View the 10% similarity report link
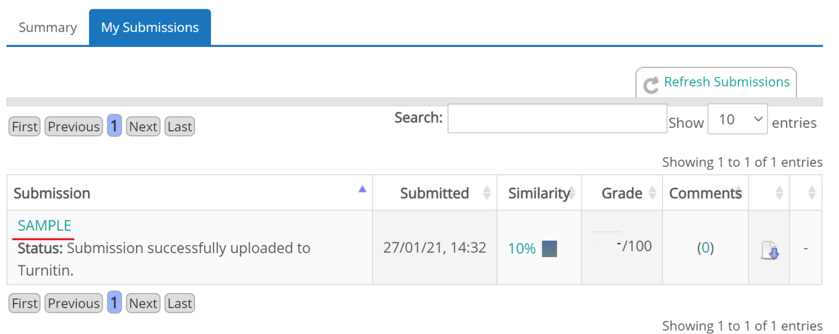The image size is (839, 334). click(521, 248)
